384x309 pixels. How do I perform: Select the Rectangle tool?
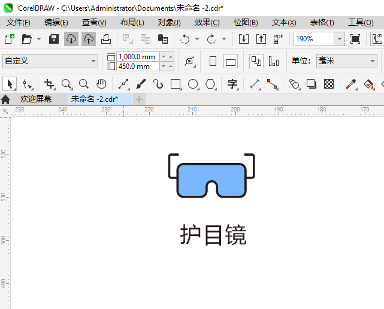click(x=176, y=84)
